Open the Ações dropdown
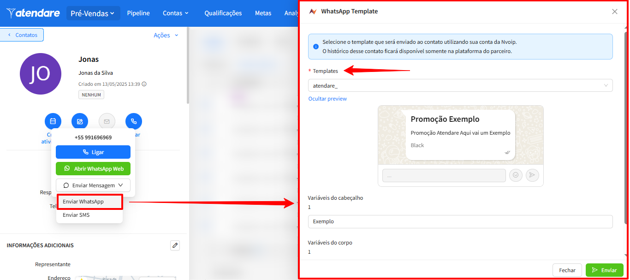 166,35
